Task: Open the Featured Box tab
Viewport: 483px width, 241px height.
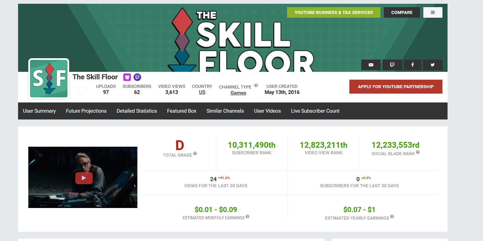Action: [182, 111]
